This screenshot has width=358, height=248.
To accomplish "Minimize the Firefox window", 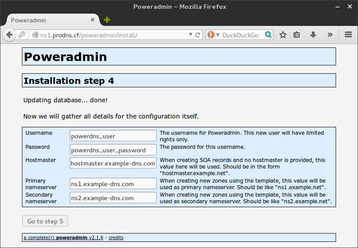I will (337, 7).
